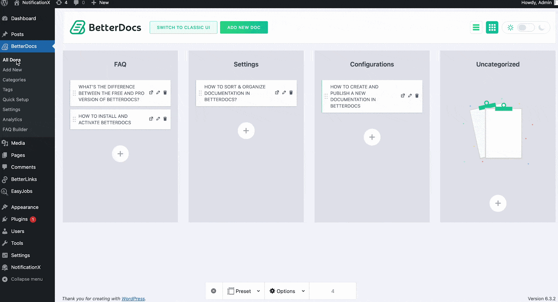
Task: Open external link for sort & organize doc
Action: coord(277,93)
